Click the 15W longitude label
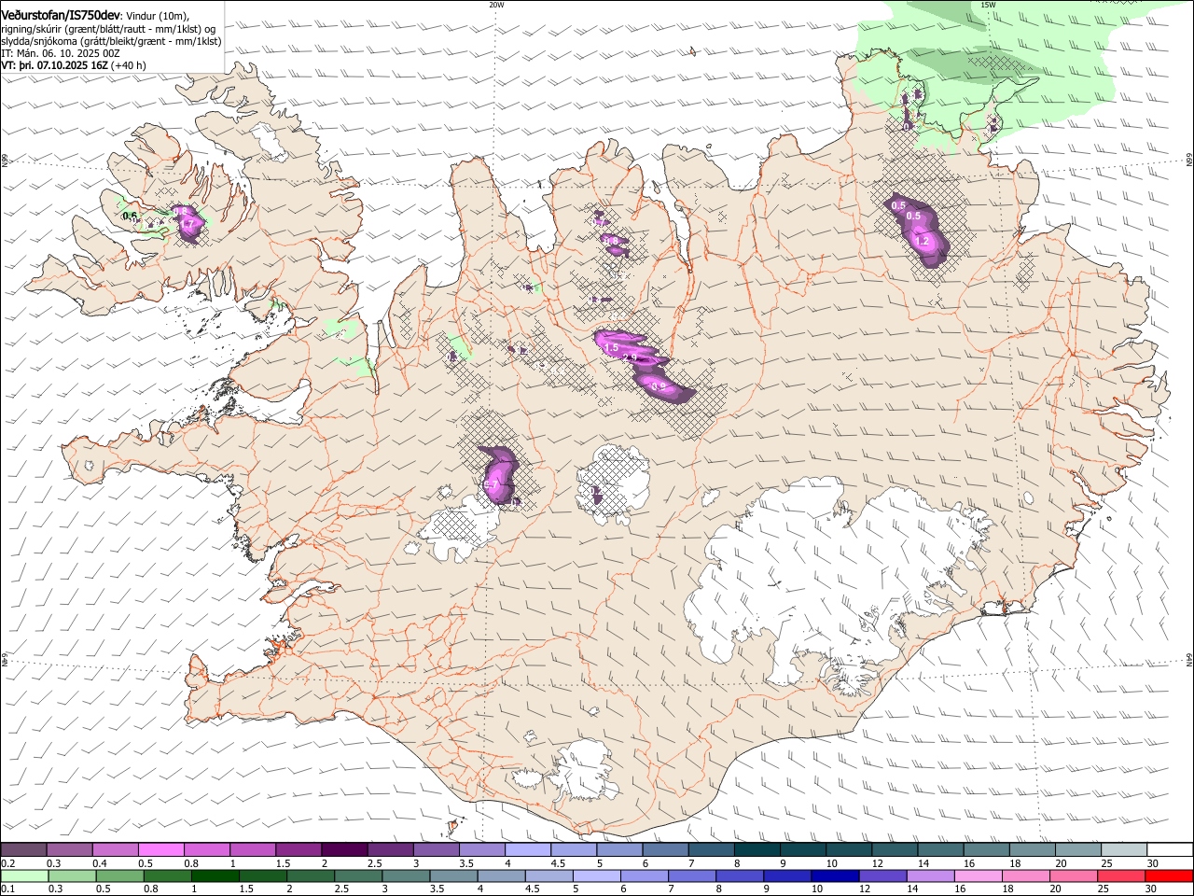The height and width of the screenshot is (896, 1194). [x=988, y=5]
